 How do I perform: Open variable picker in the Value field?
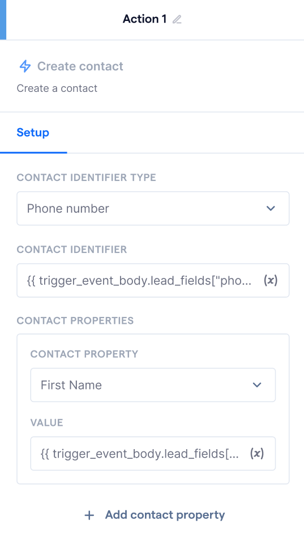tap(257, 453)
